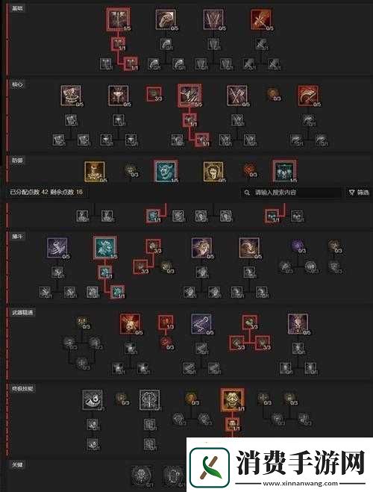
Task: Select the eye-shaped first skill in 终极技能 row
Action: pyautogui.click(x=93, y=399)
